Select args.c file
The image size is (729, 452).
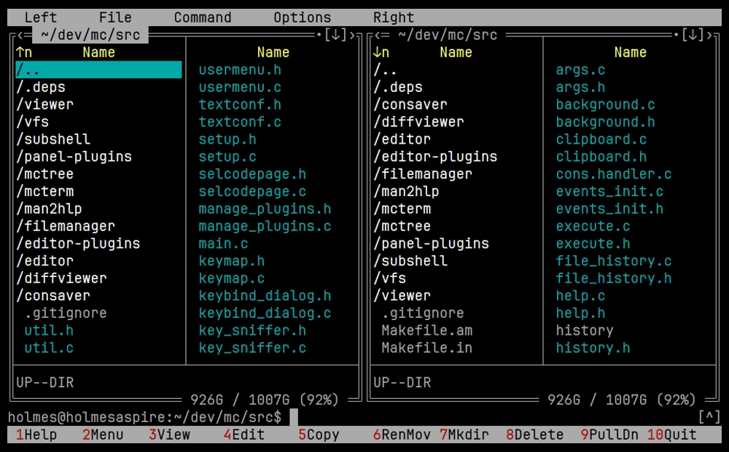click(x=580, y=70)
